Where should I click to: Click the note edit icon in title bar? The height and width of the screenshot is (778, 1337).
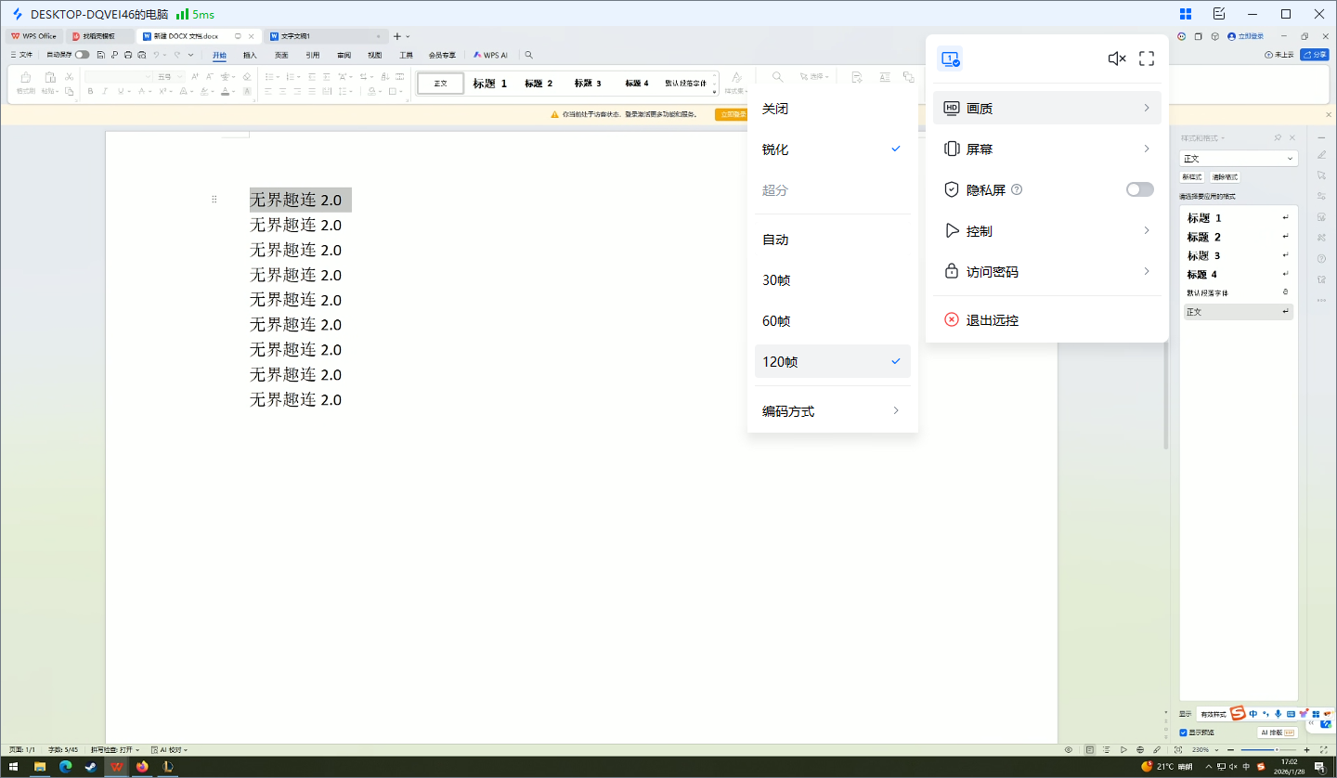coord(1219,14)
